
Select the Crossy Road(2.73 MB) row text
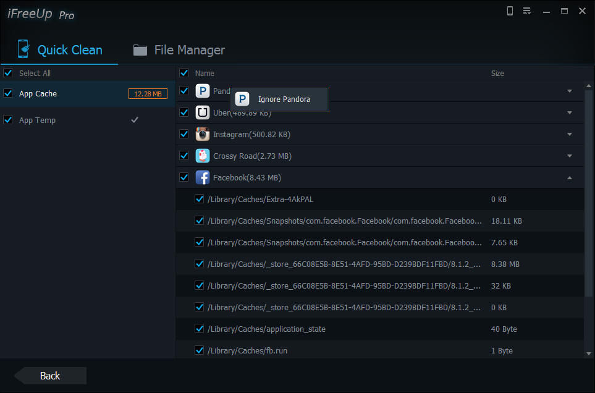coord(252,156)
